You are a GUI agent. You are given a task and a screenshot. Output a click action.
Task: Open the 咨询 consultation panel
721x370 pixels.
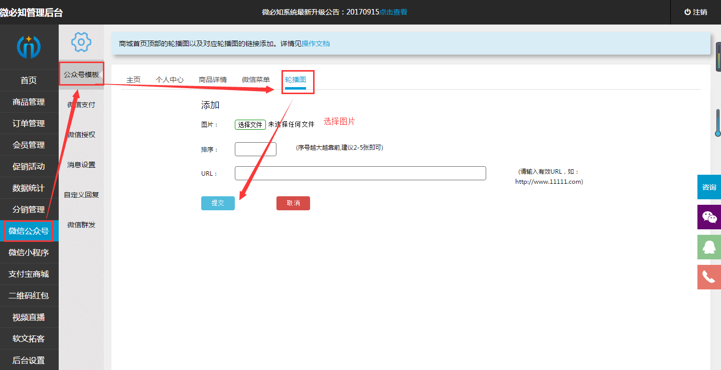(x=708, y=187)
